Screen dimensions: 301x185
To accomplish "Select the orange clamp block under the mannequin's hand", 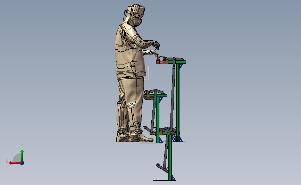I will point(162,60).
